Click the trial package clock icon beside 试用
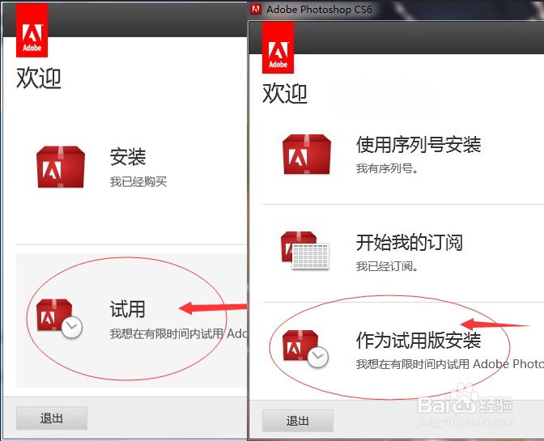Image resolution: width=544 pixels, height=441 pixels. click(59, 318)
